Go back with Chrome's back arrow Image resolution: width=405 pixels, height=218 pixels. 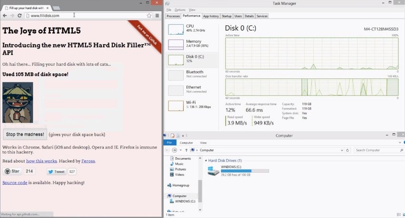point(4,16)
